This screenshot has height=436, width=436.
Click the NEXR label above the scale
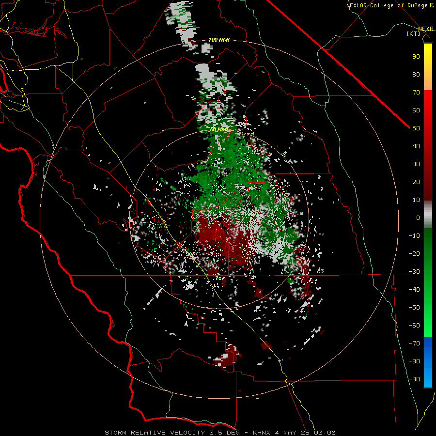[x=426, y=29]
